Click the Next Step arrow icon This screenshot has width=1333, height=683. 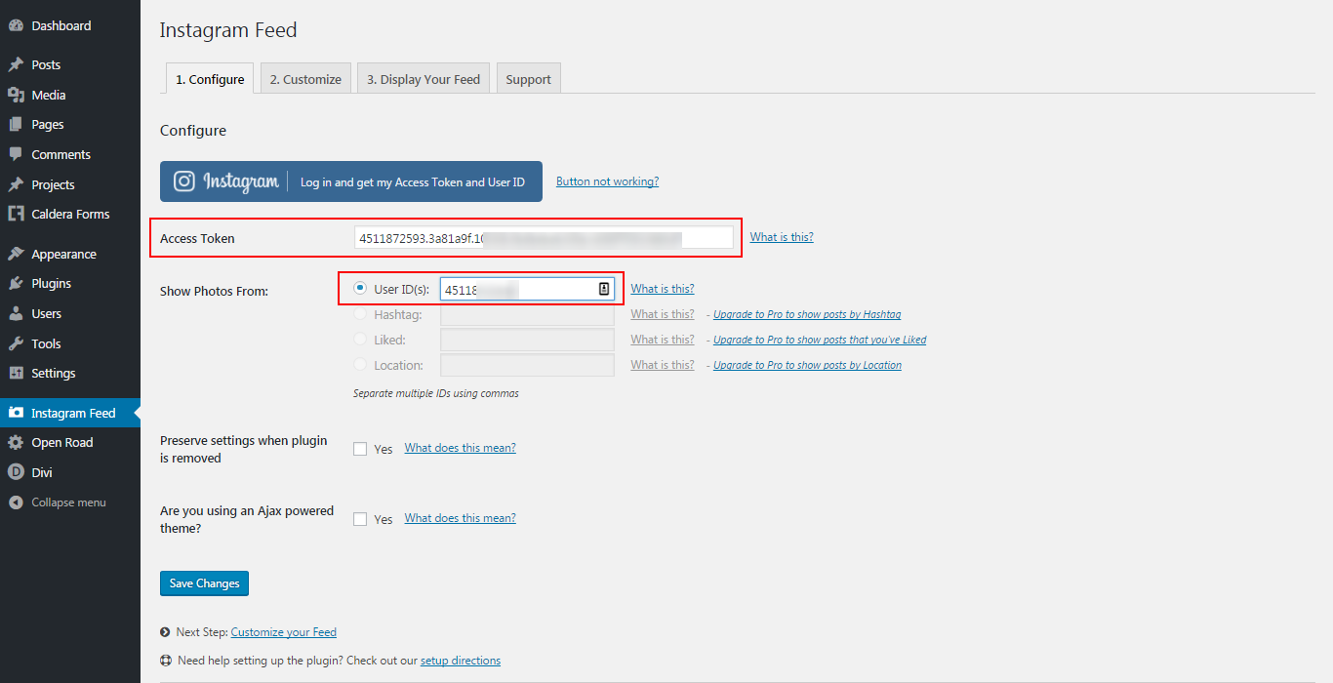[166, 632]
